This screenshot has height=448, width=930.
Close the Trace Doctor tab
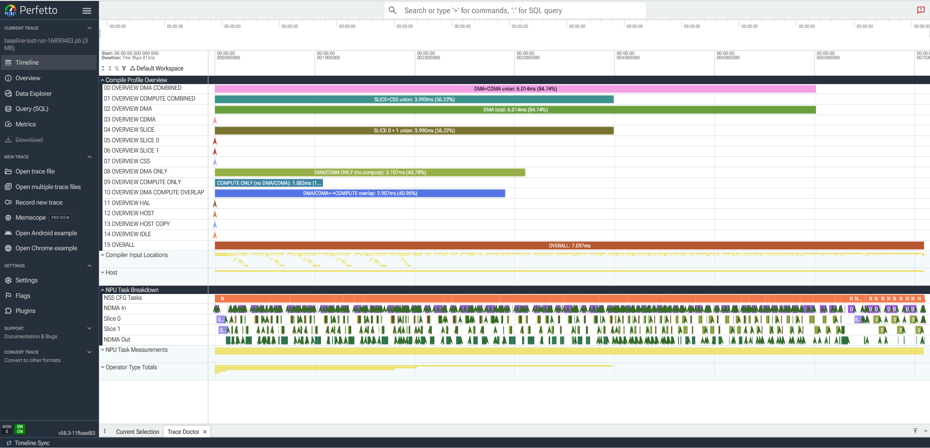click(x=205, y=432)
